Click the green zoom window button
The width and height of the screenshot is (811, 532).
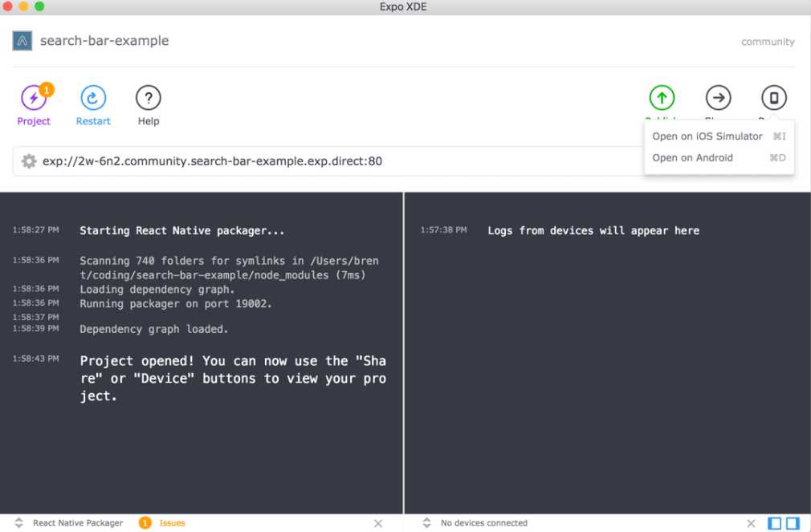39,6
